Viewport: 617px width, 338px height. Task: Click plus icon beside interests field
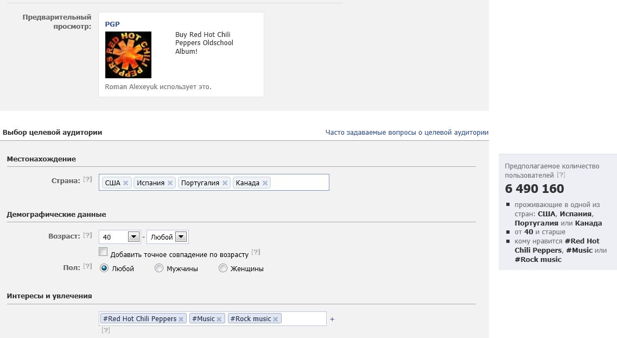332,319
